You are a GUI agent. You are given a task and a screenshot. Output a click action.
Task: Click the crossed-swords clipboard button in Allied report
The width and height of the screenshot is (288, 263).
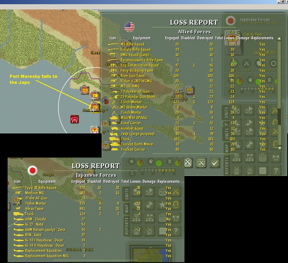point(188,163)
